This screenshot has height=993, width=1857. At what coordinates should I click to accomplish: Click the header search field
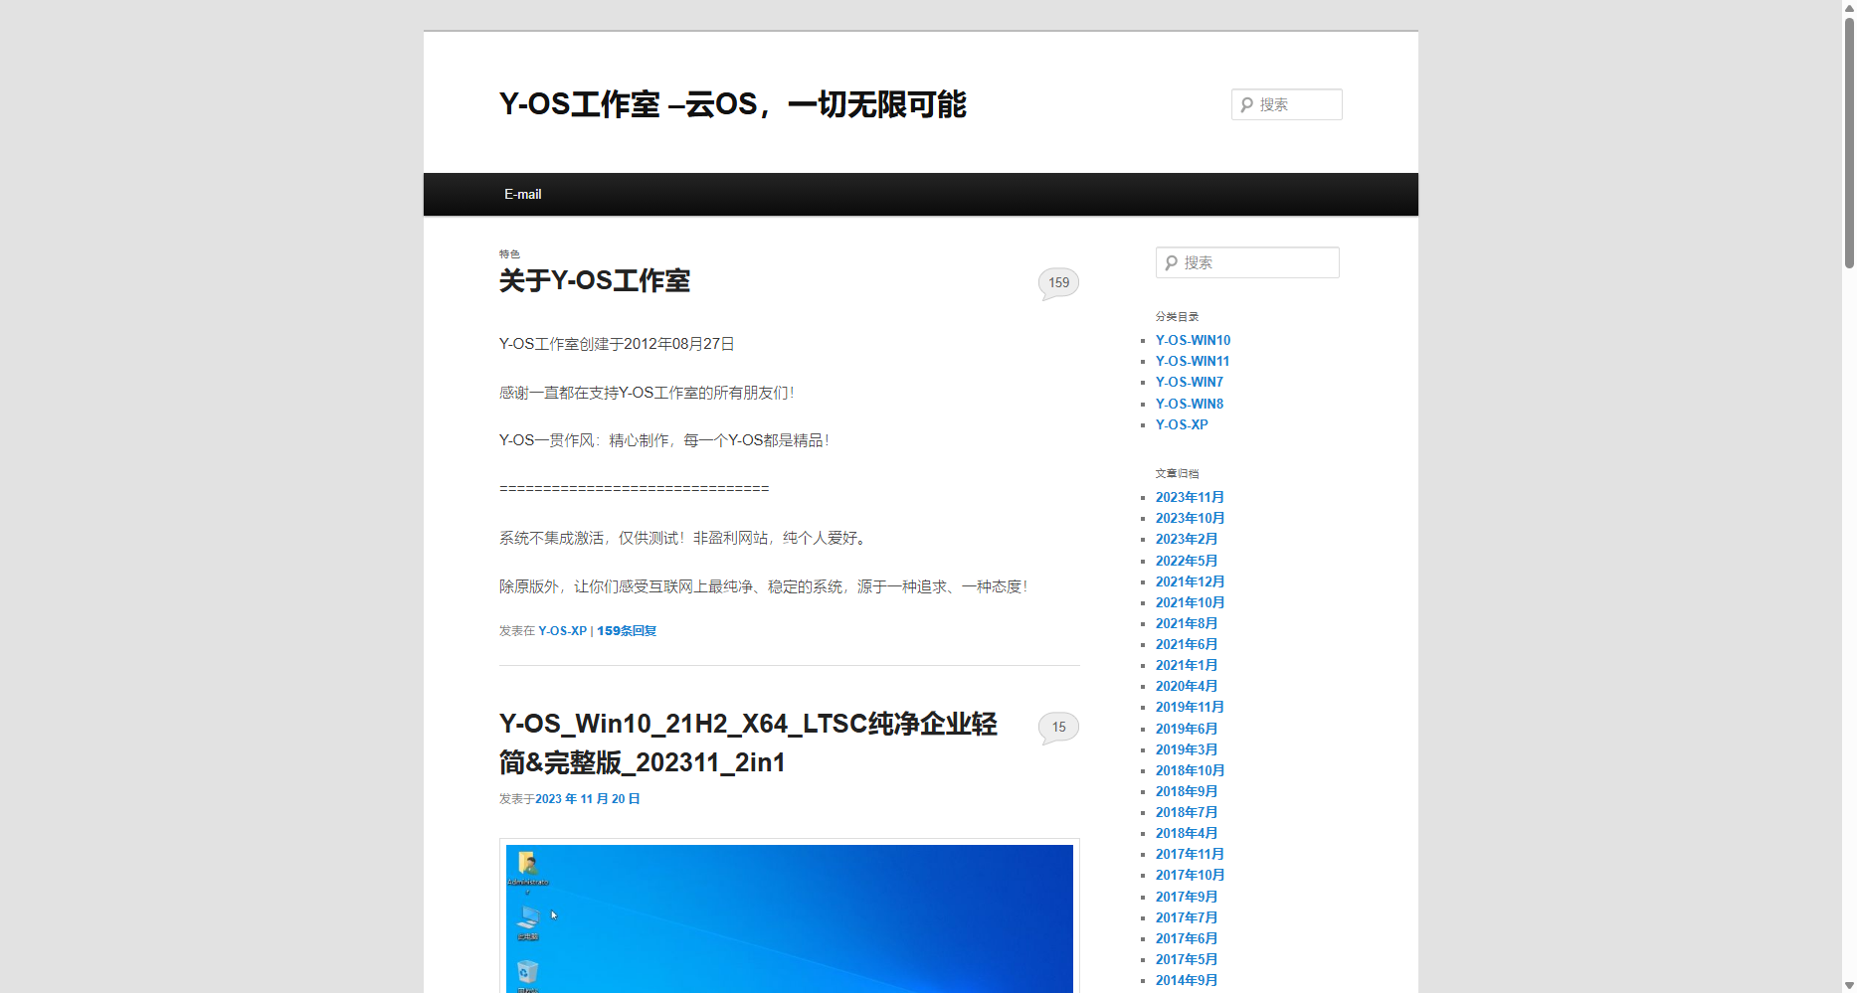1286,104
